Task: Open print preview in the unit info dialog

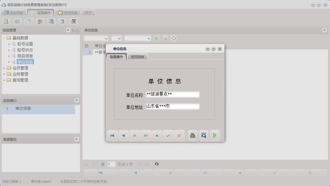Action: tap(203, 135)
